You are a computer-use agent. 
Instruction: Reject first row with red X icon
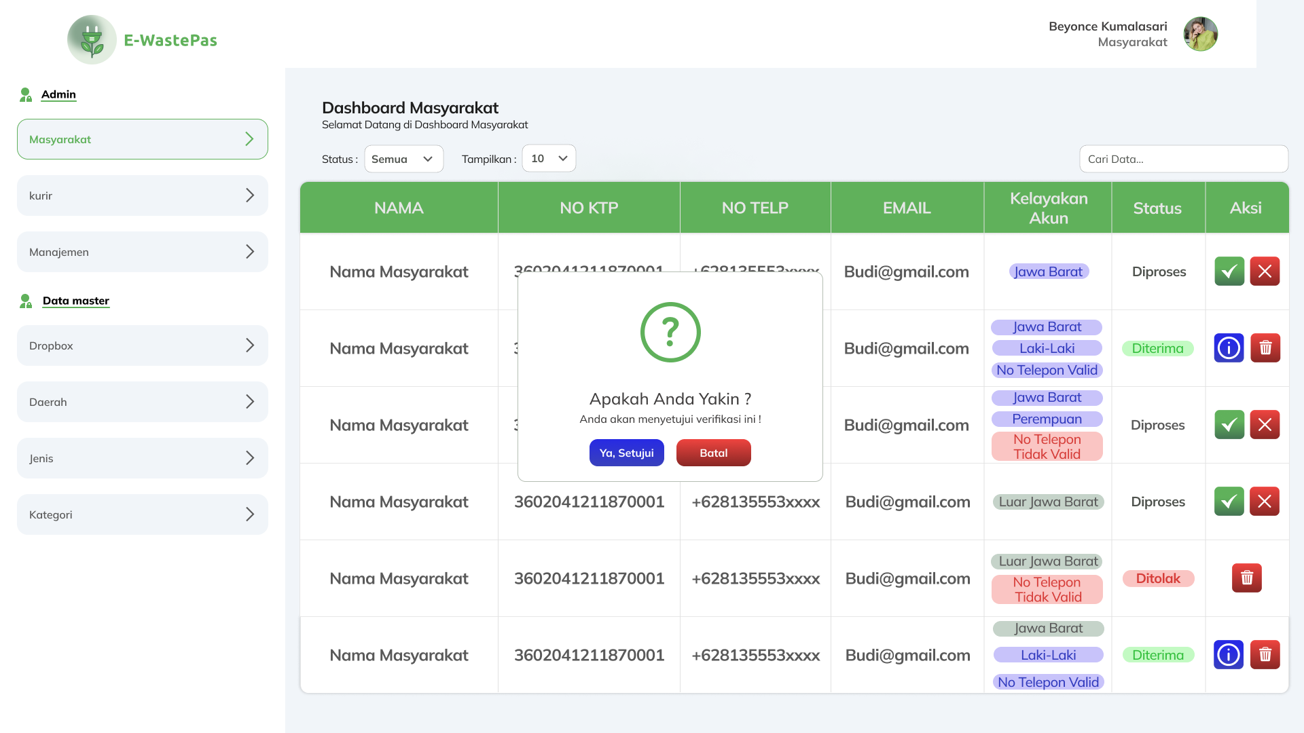1265,271
